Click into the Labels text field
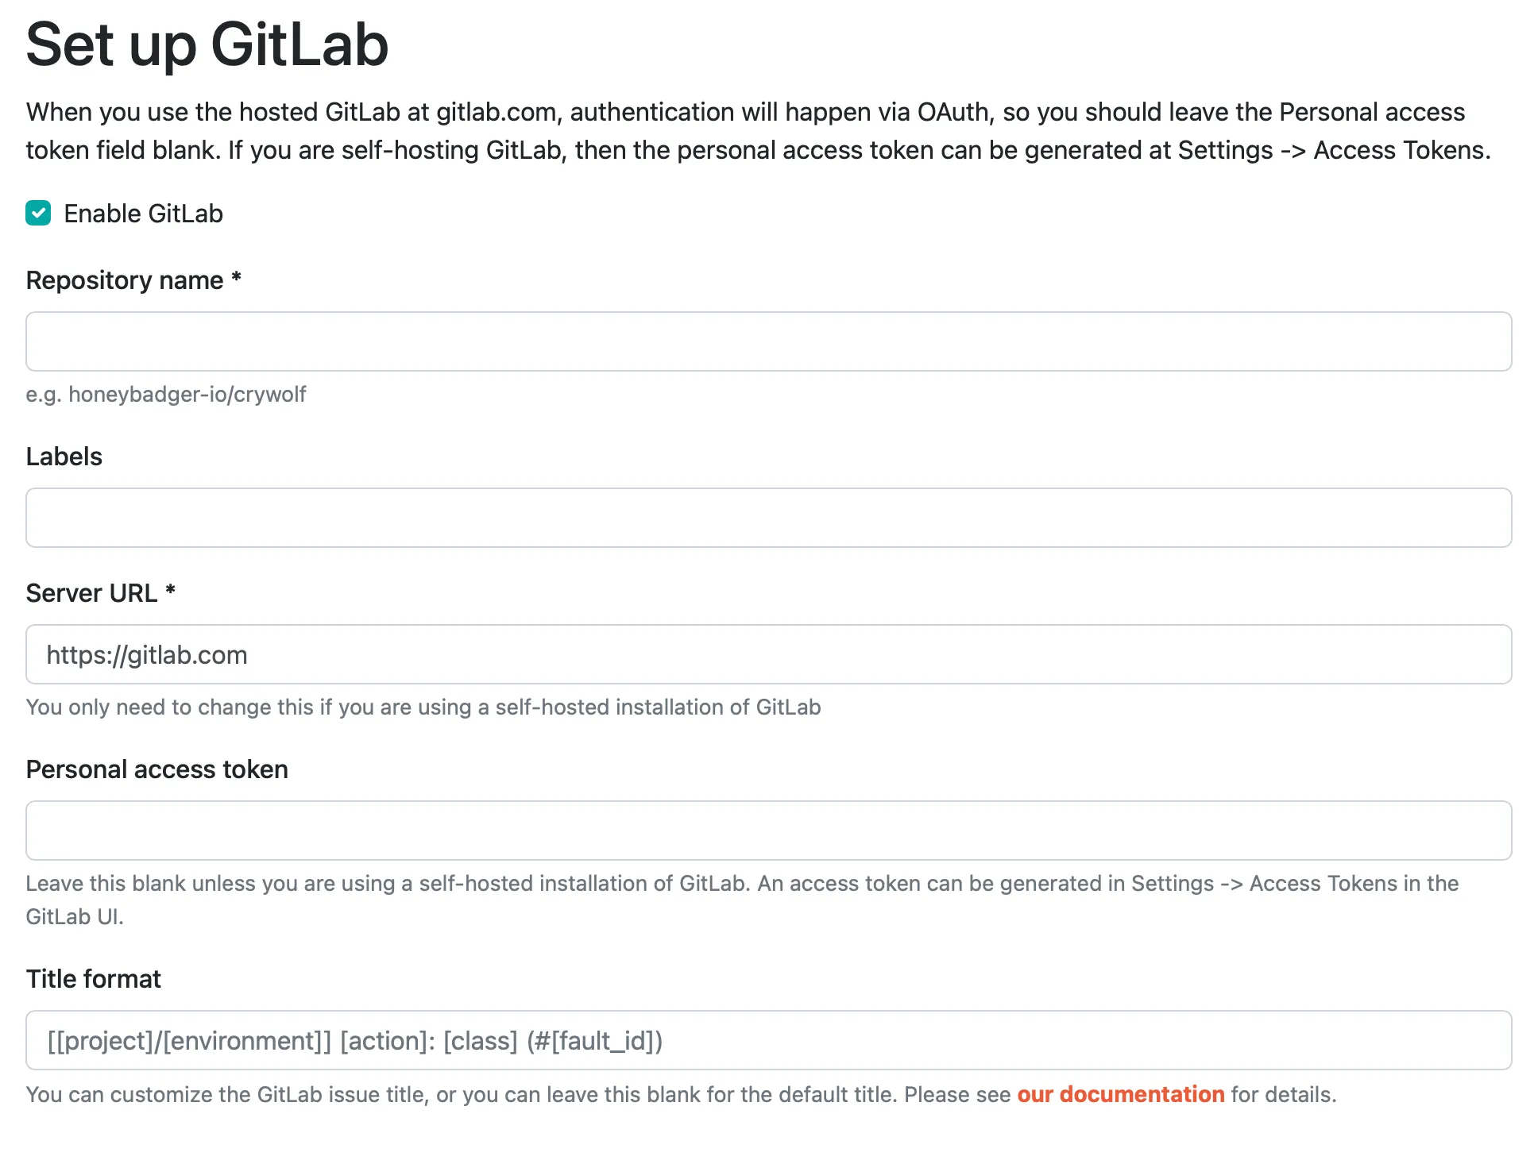 (768, 518)
